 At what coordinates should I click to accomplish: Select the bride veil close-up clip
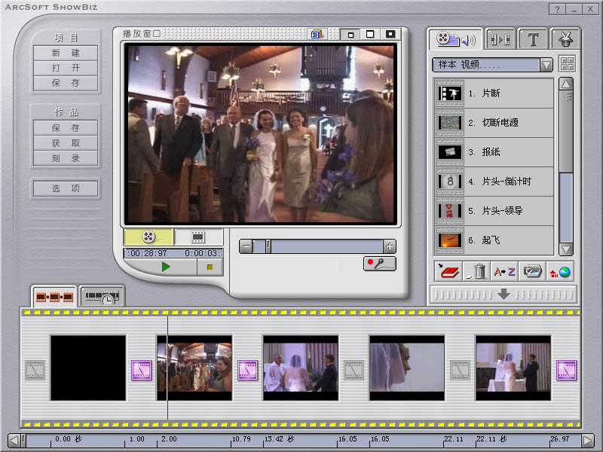click(407, 368)
